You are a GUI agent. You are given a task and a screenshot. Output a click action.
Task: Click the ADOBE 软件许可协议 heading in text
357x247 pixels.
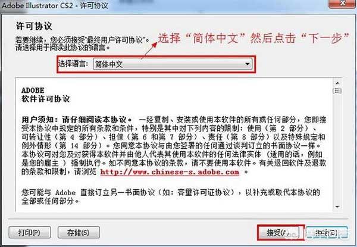46,95
